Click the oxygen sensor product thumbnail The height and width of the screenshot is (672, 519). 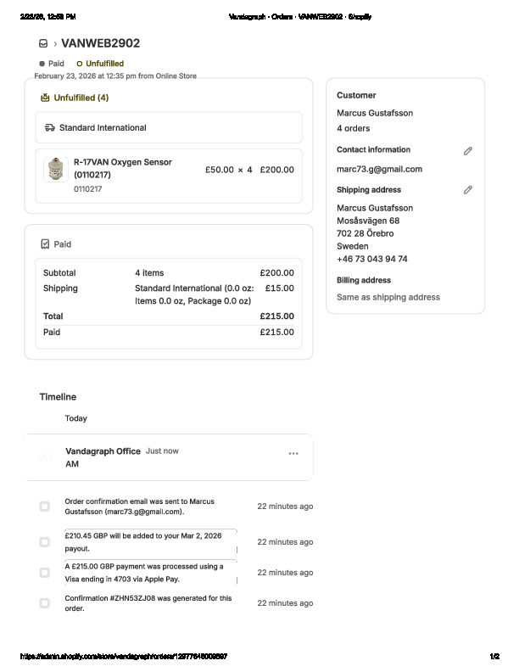56,169
